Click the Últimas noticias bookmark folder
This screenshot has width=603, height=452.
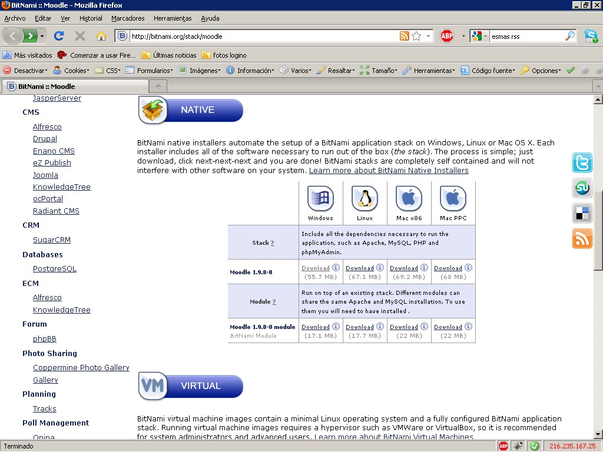[169, 55]
